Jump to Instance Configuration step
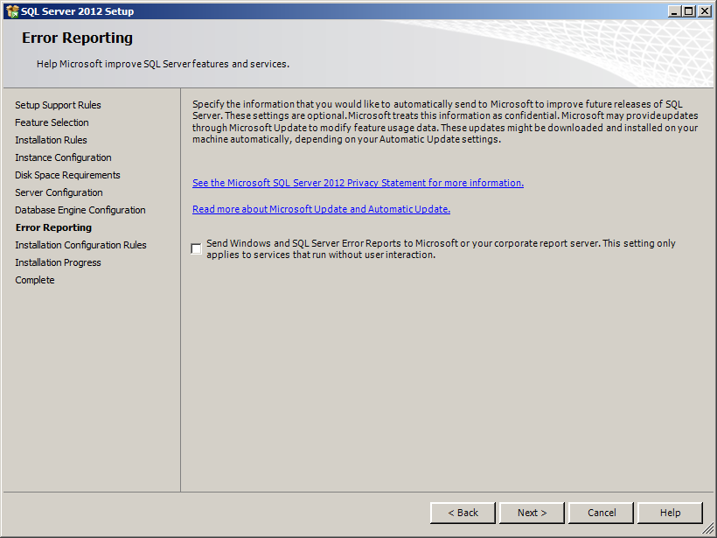717x538 pixels. 63,157
